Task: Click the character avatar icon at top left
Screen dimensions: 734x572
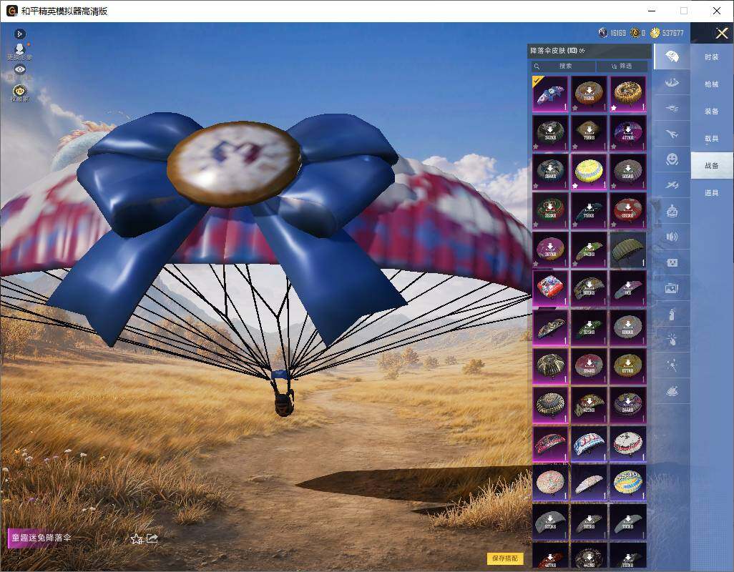Action: click(19, 51)
